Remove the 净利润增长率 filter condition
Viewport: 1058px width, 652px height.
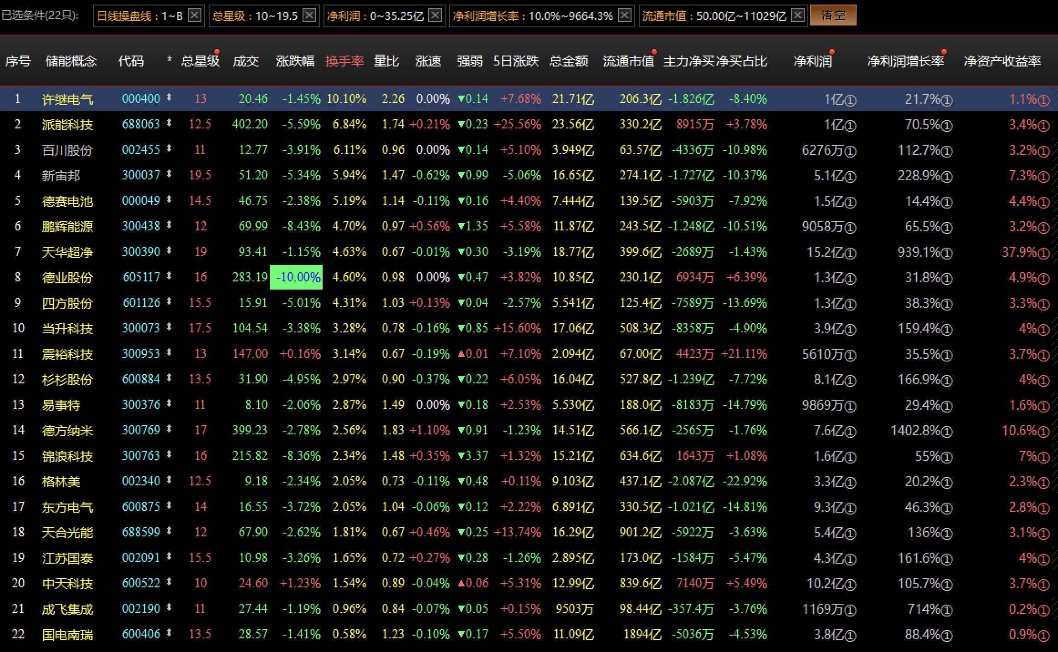tap(625, 15)
